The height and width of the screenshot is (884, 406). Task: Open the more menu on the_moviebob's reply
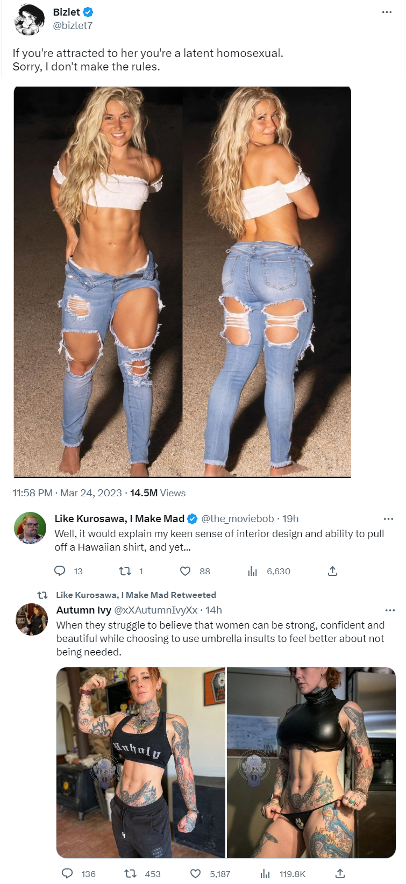pos(388,519)
